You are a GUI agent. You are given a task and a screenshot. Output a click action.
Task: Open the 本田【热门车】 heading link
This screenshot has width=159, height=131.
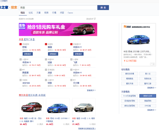[27, 39]
